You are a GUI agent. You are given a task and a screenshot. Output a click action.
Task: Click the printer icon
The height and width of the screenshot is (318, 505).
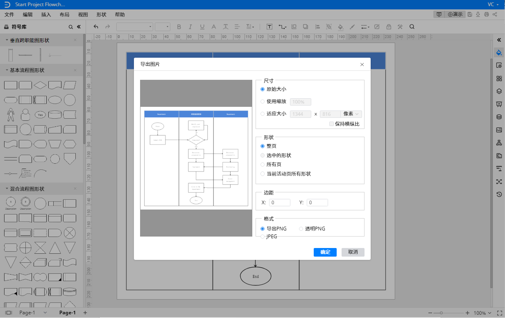(487, 14)
